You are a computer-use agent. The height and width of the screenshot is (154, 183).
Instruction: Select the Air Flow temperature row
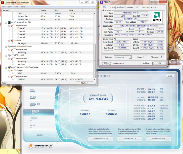pyautogui.click(x=47, y=64)
